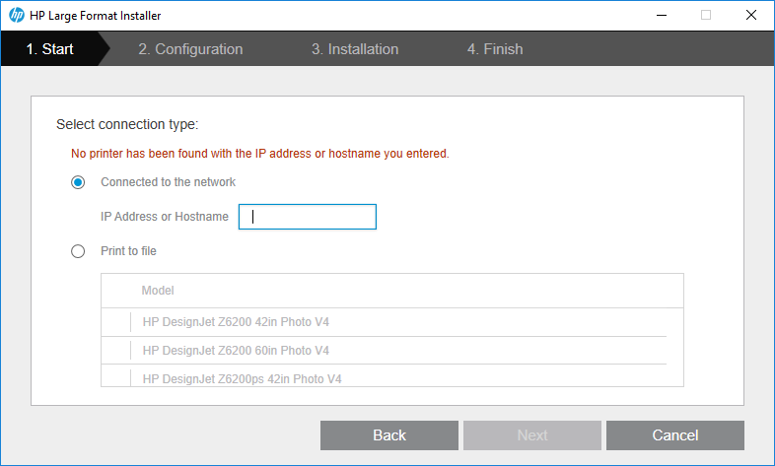The width and height of the screenshot is (775, 466).
Task: Open the 2. Configuration step
Action: (x=190, y=49)
